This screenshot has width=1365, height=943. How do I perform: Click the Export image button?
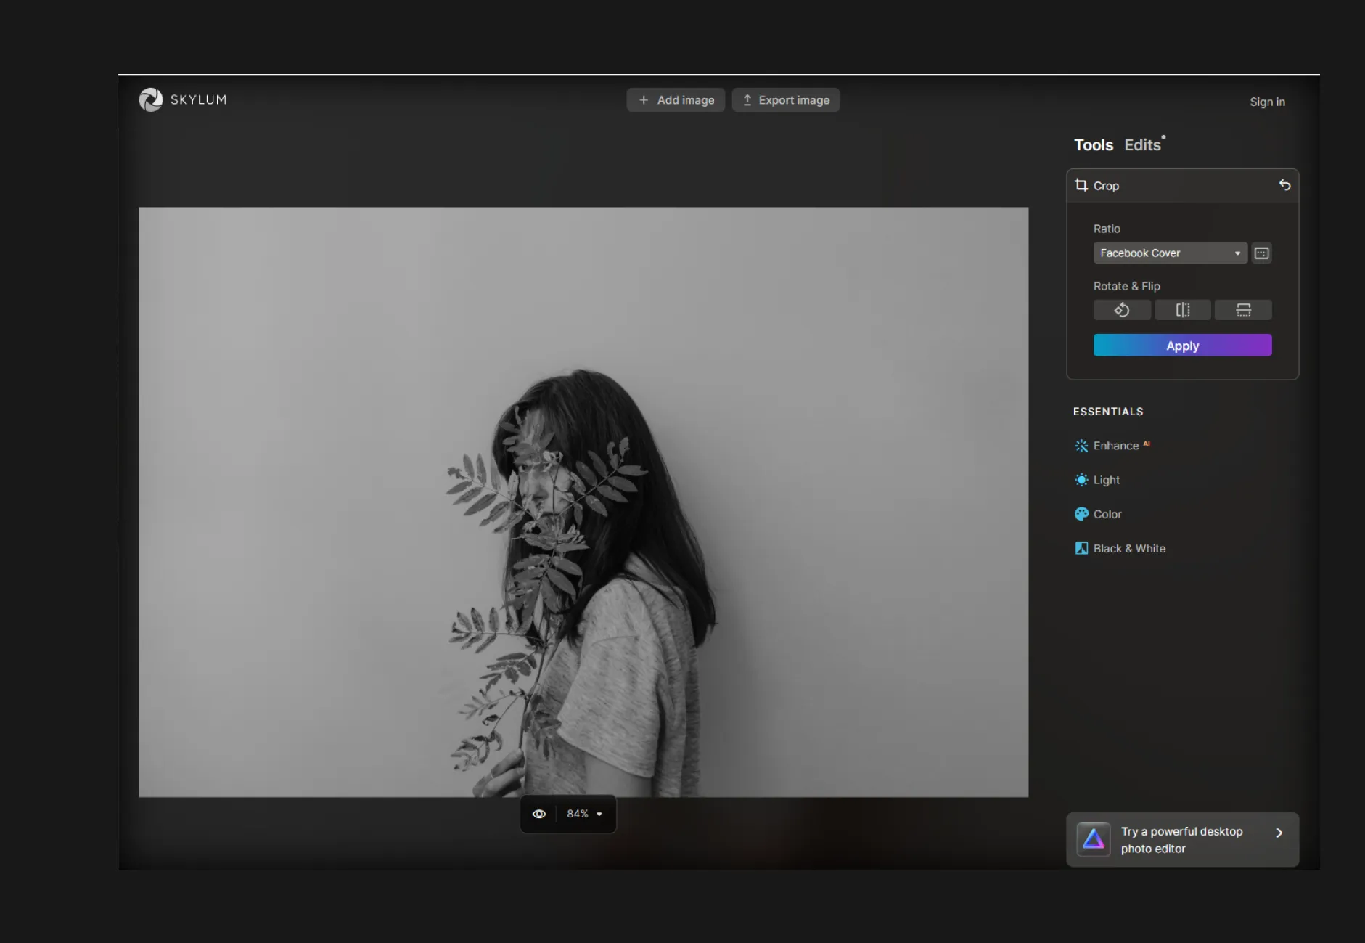(x=786, y=100)
